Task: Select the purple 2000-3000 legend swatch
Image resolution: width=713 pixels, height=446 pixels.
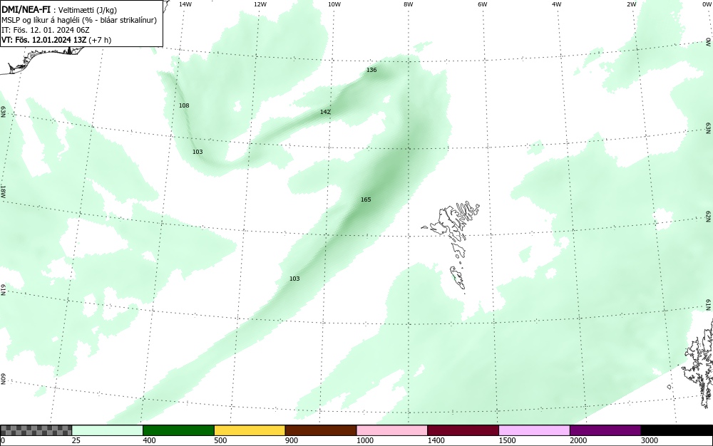Action: point(605,430)
